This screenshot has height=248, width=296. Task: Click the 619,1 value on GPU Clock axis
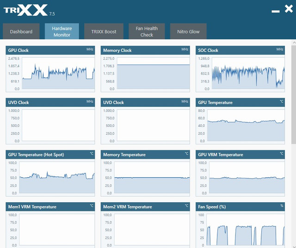click(15, 81)
